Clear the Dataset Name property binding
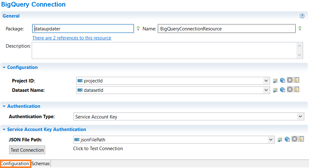The height and width of the screenshot is (168, 309). [x=290, y=89]
